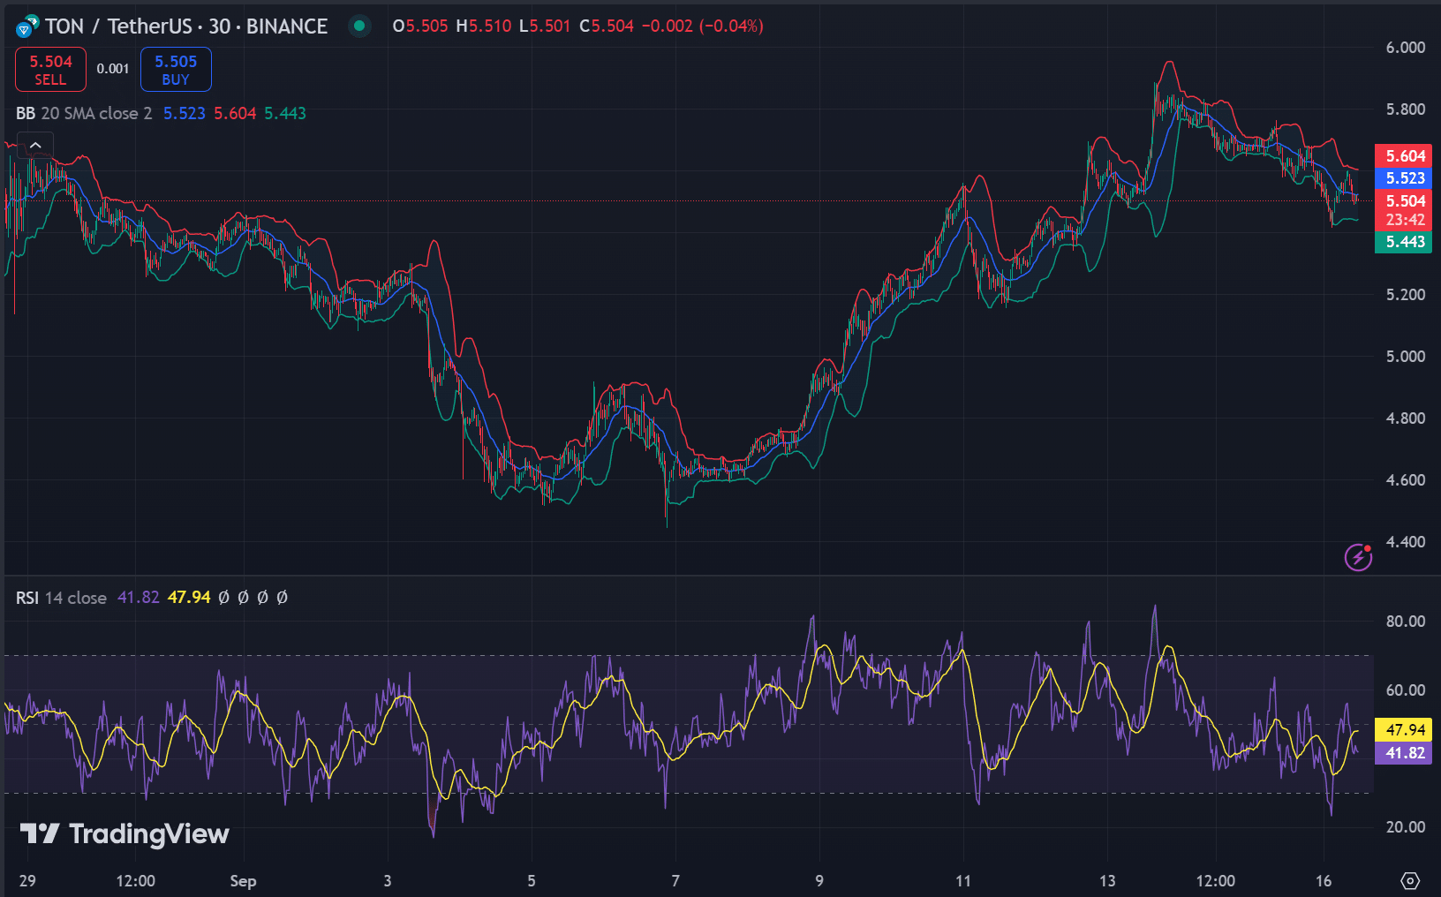Open the TON / TetherUS symbol title
The width and height of the screenshot is (1441, 897).
186,26
